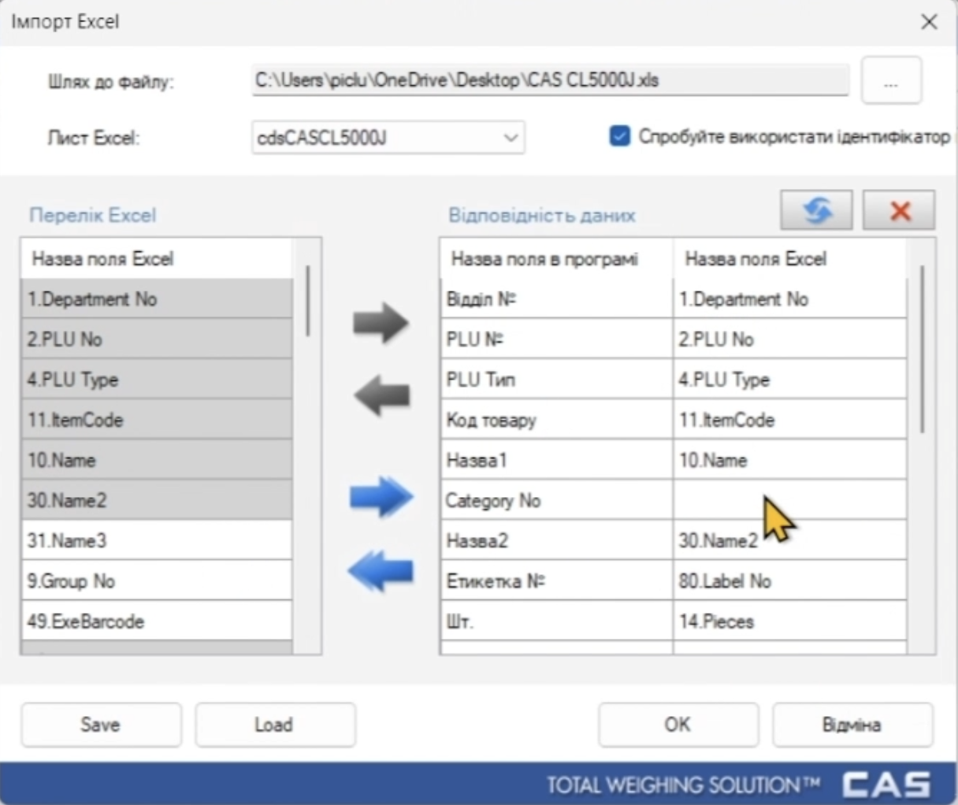Click the red X clear mapping icon
The image size is (958, 805).
899,210
